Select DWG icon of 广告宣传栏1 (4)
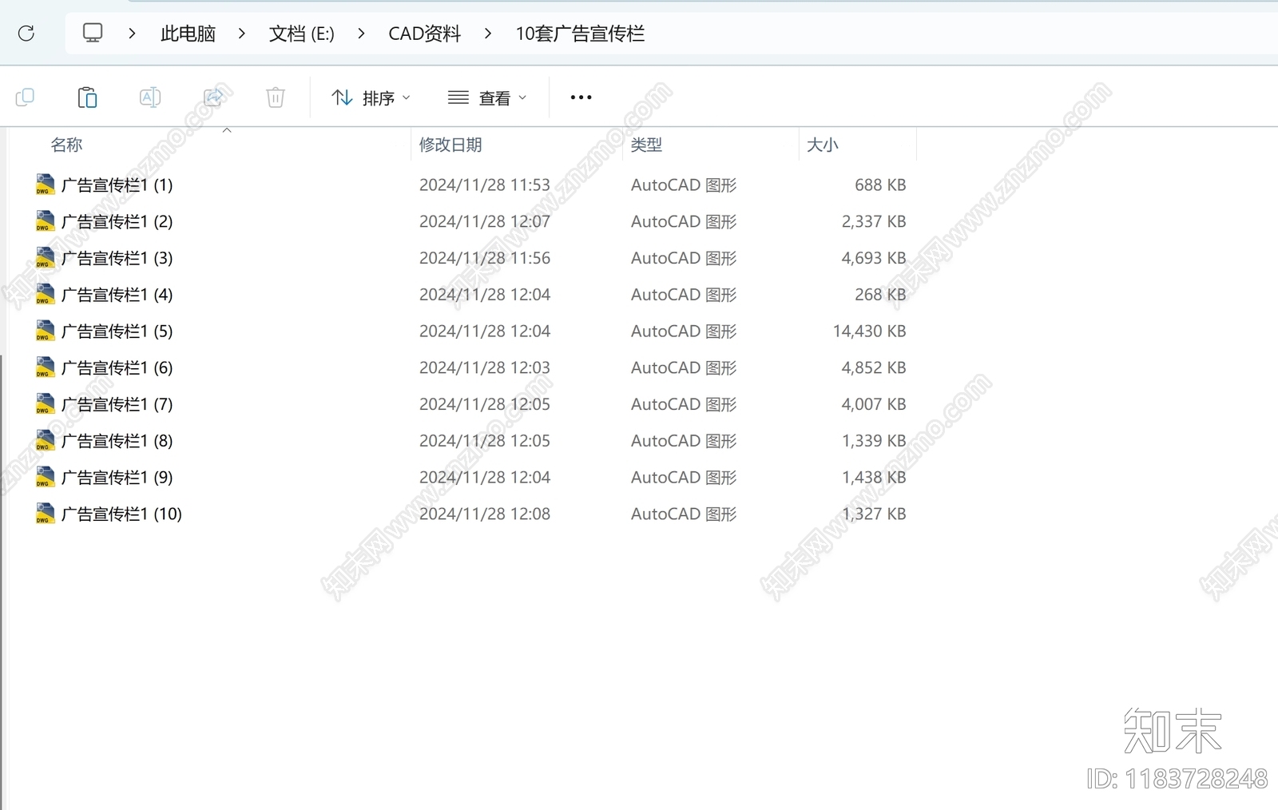Viewport: 1278px width, 810px height. pyautogui.click(x=45, y=295)
